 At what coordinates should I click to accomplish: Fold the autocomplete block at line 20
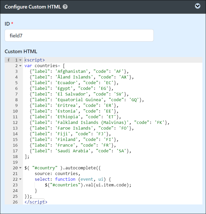[20, 168]
